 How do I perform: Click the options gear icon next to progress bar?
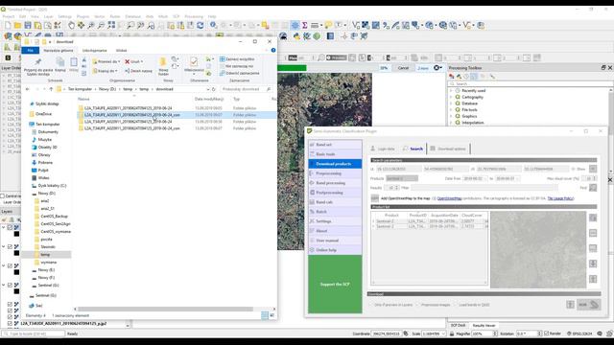[437, 68]
